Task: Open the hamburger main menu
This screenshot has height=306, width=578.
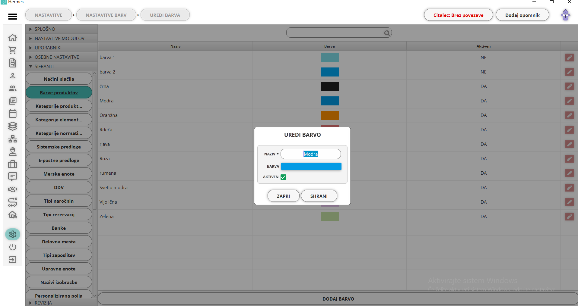Action: [x=13, y=17]
